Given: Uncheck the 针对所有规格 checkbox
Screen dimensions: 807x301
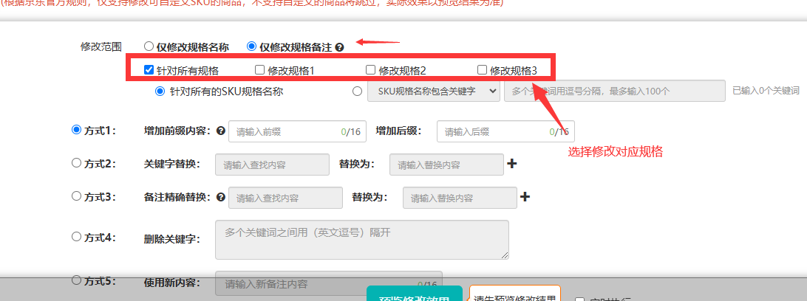Looking at the screenshot, I should pyautogui.click(x=149, y=71).
